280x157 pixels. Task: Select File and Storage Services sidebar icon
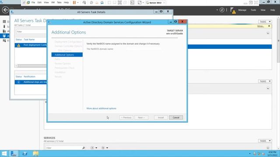click(4, 41)
